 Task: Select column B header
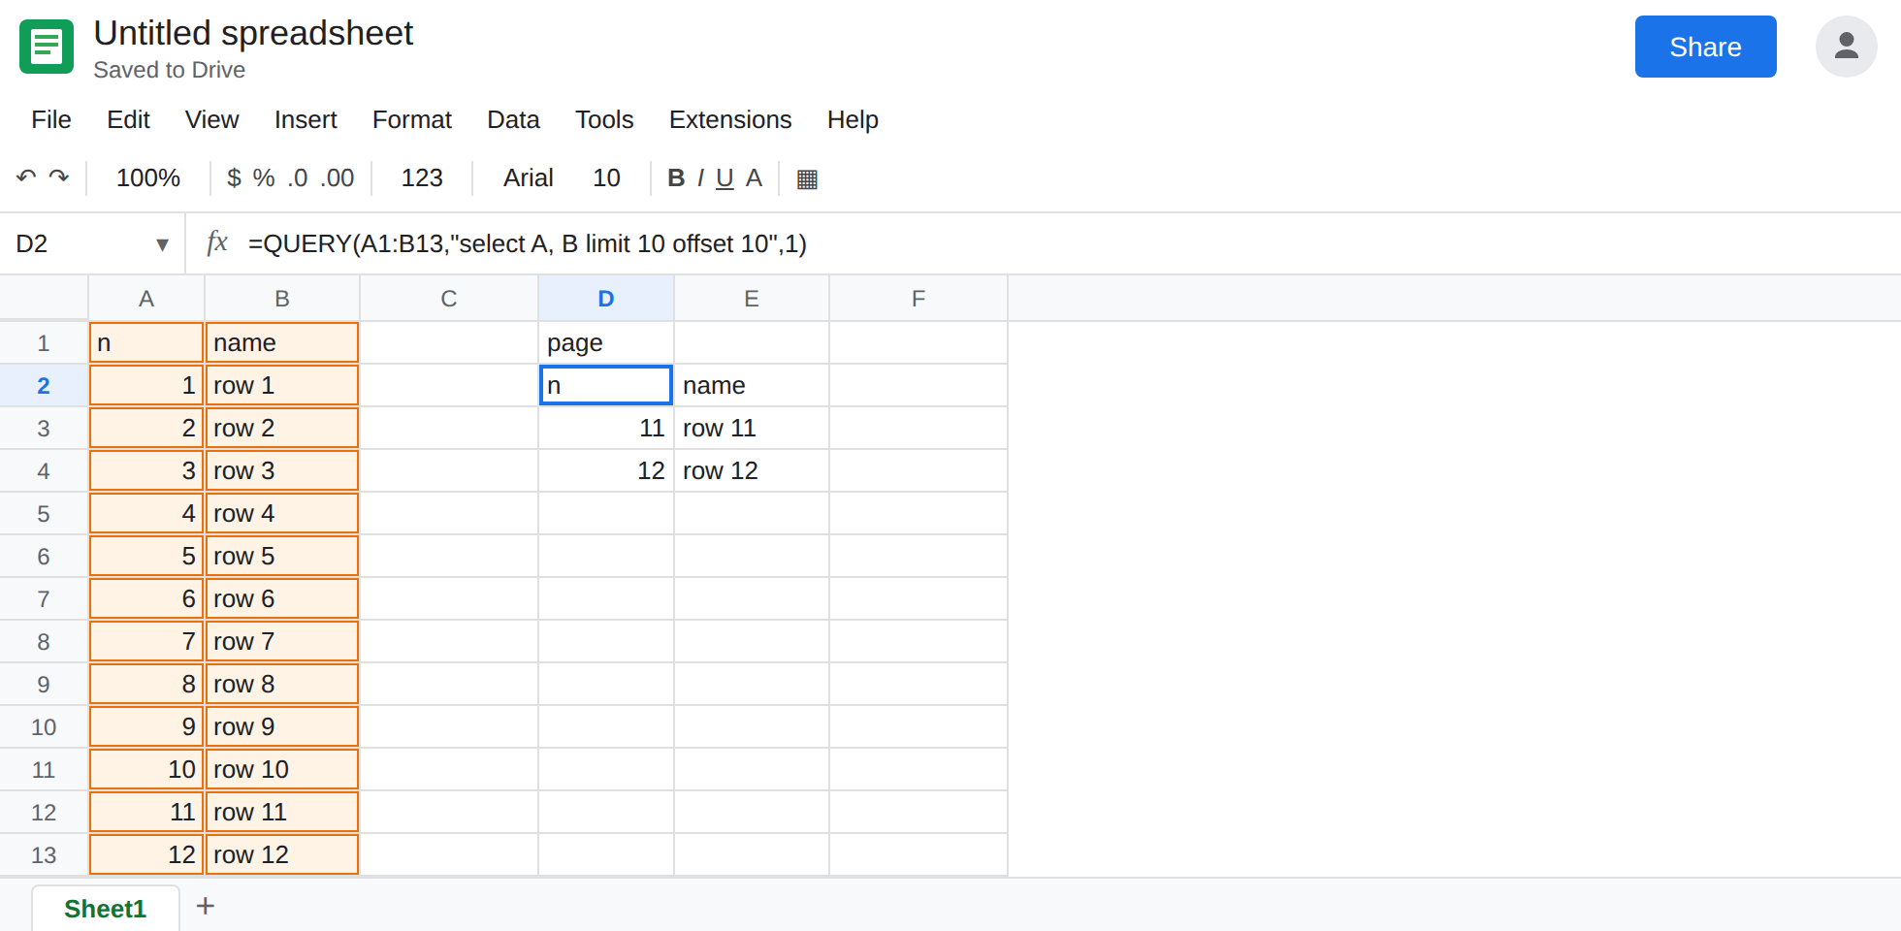[x=282, y=299]
